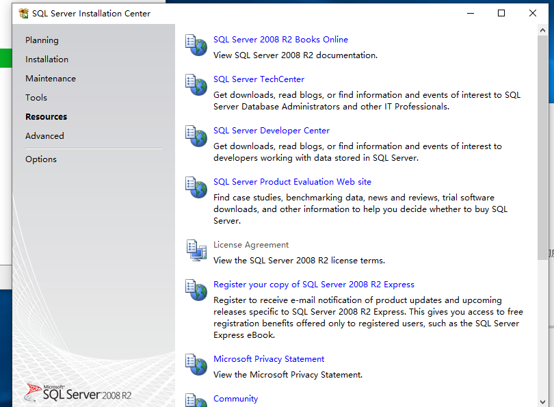The image size is (554, 407).
Task: Click the Product Evaluation Web site icon
Action: click(196, 187)
